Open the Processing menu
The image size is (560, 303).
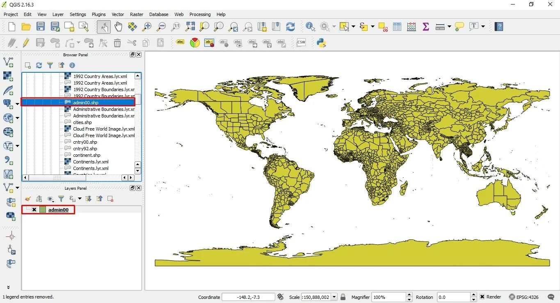pos(200,14)
